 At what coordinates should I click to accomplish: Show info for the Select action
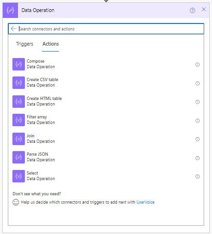[x=197, y=176]
